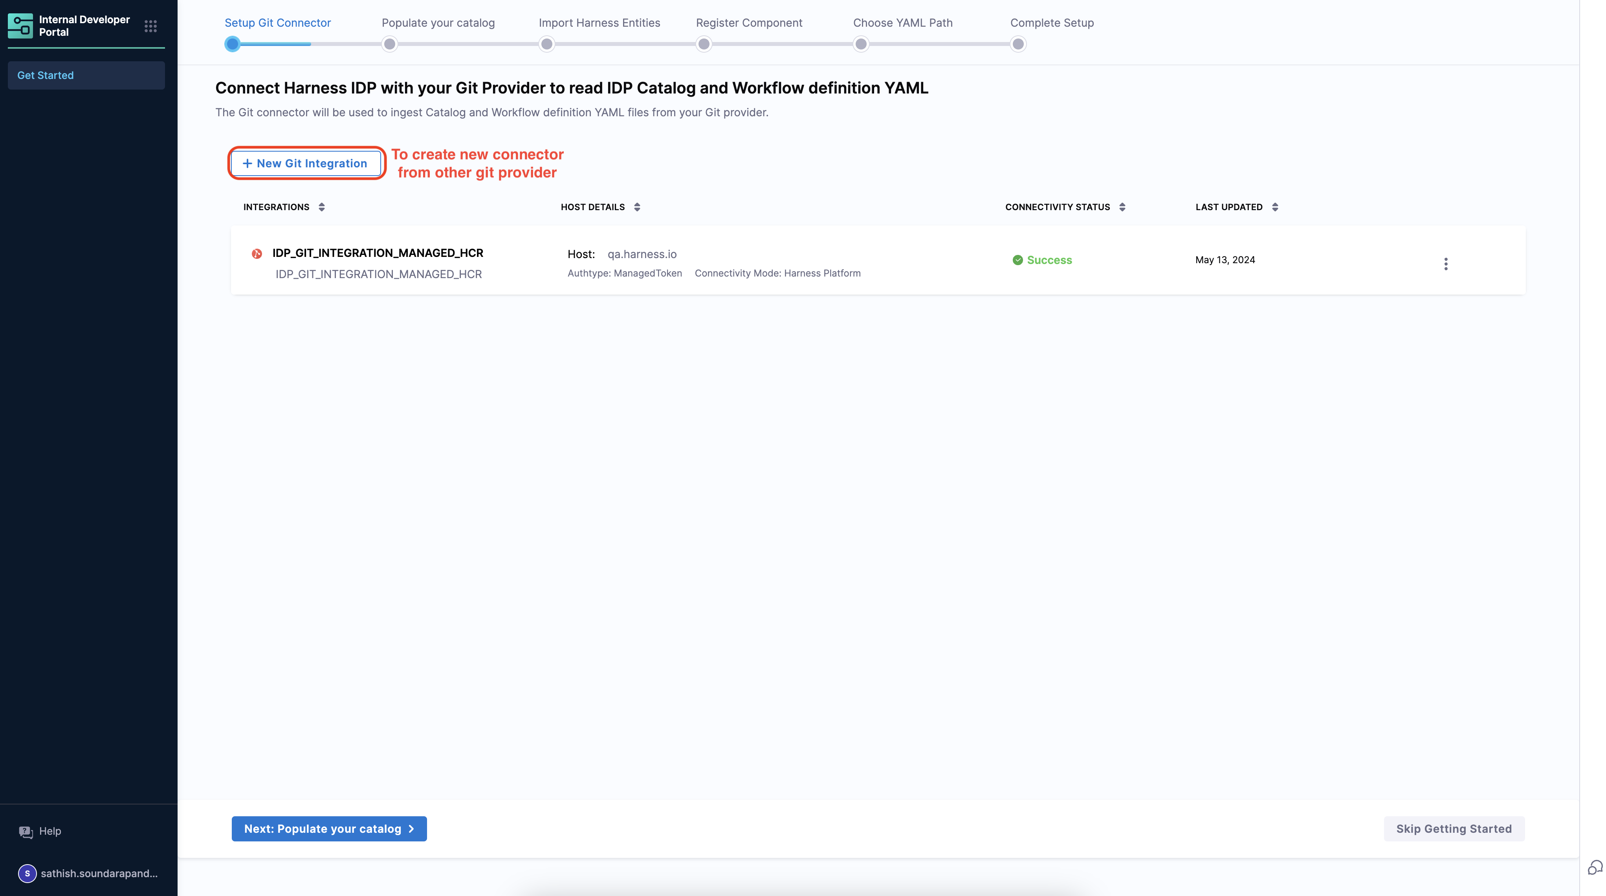Sort by the Connectivity Status column arrows
This screenshot has height=896, width=1606.
1122,207
